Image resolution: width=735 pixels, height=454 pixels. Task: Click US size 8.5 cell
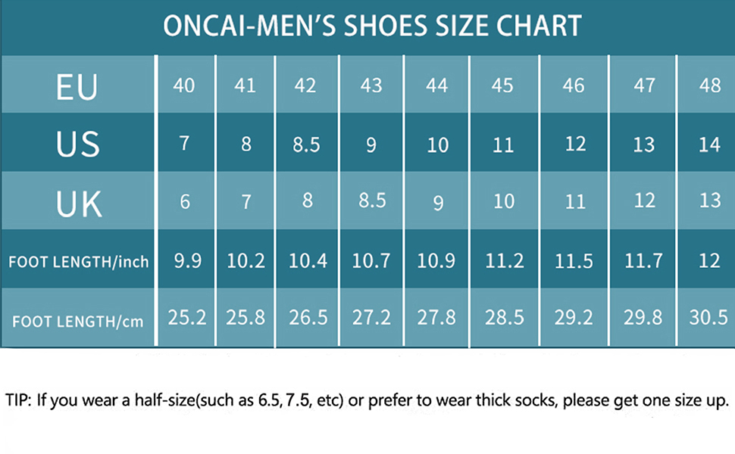[x=305, y=144]
